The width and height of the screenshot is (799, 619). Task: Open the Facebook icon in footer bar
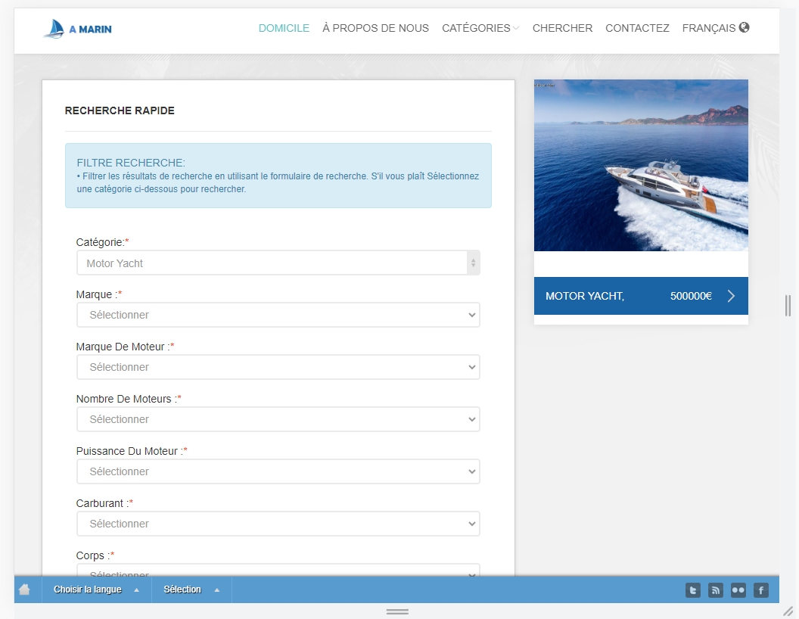tap(760, 590)
